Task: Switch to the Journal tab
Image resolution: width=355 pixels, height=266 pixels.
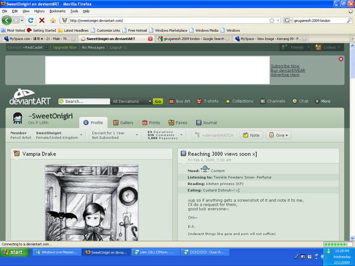Action: [206, 122]
